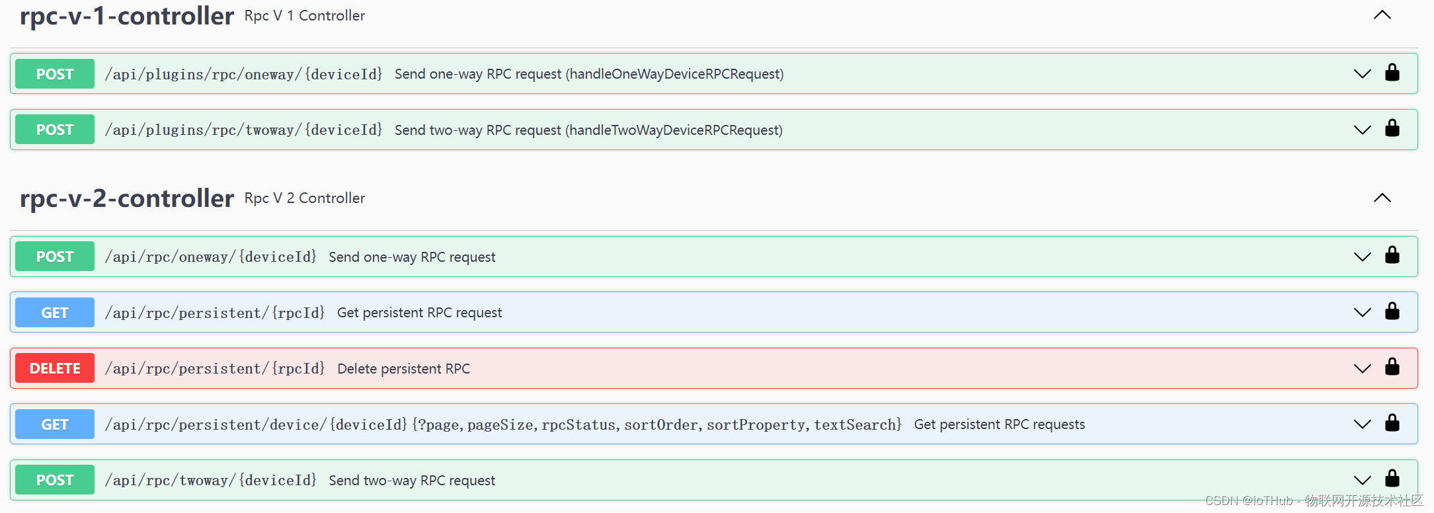This screenshot has height=513, width=1434.
Task: Click v2 'Send two-way RPC request' summary
Action: (x=412, y=480)
